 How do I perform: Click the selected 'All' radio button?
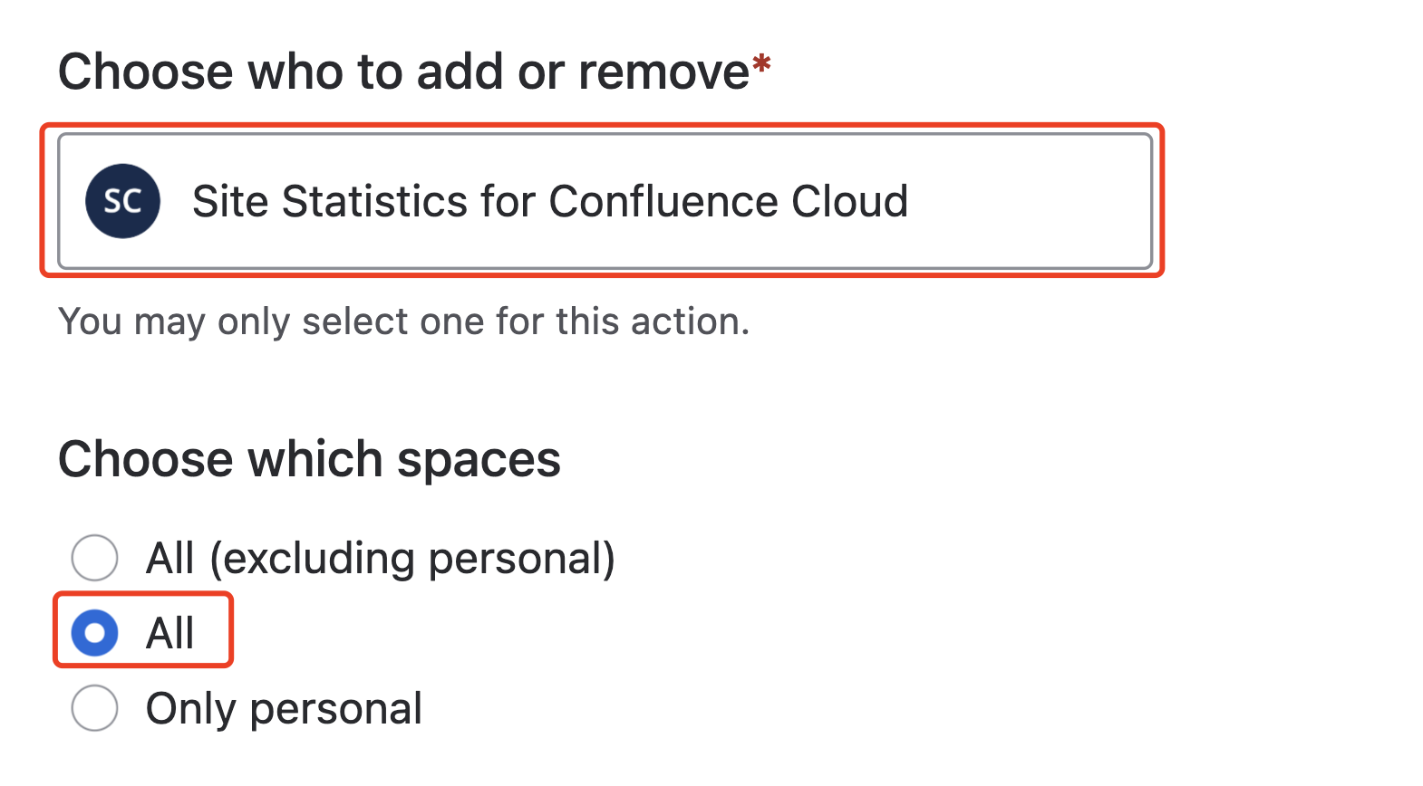[x=95, y=632]
